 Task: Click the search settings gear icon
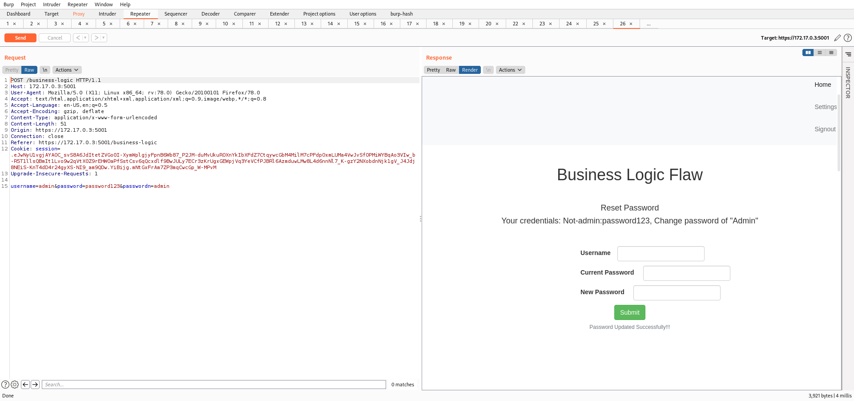(x=15, y=385)
